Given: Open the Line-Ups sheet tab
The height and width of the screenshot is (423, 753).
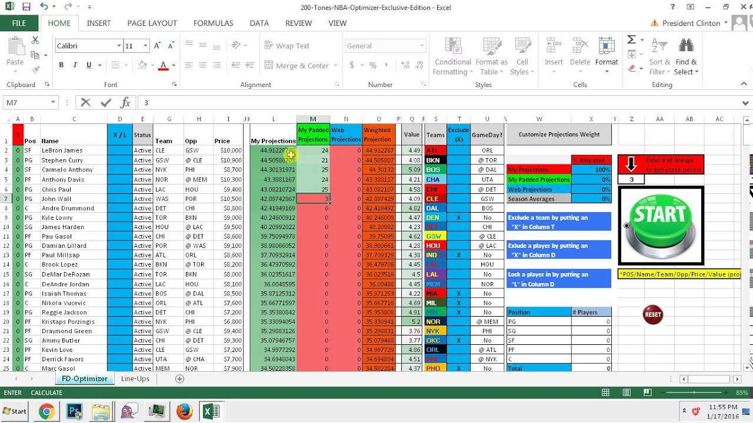Looking at the screenshot, I should pyautogui.click(x=135, y=379).
